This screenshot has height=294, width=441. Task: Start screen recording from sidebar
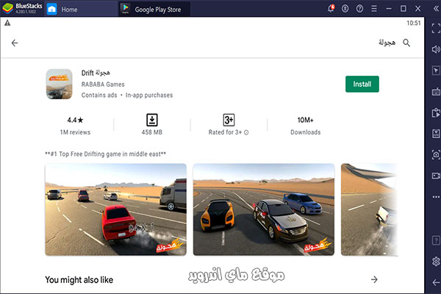click(436, 176)
